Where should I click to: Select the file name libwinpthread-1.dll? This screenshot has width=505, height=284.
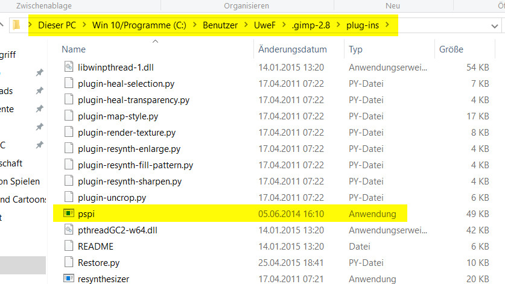point(116,68)
